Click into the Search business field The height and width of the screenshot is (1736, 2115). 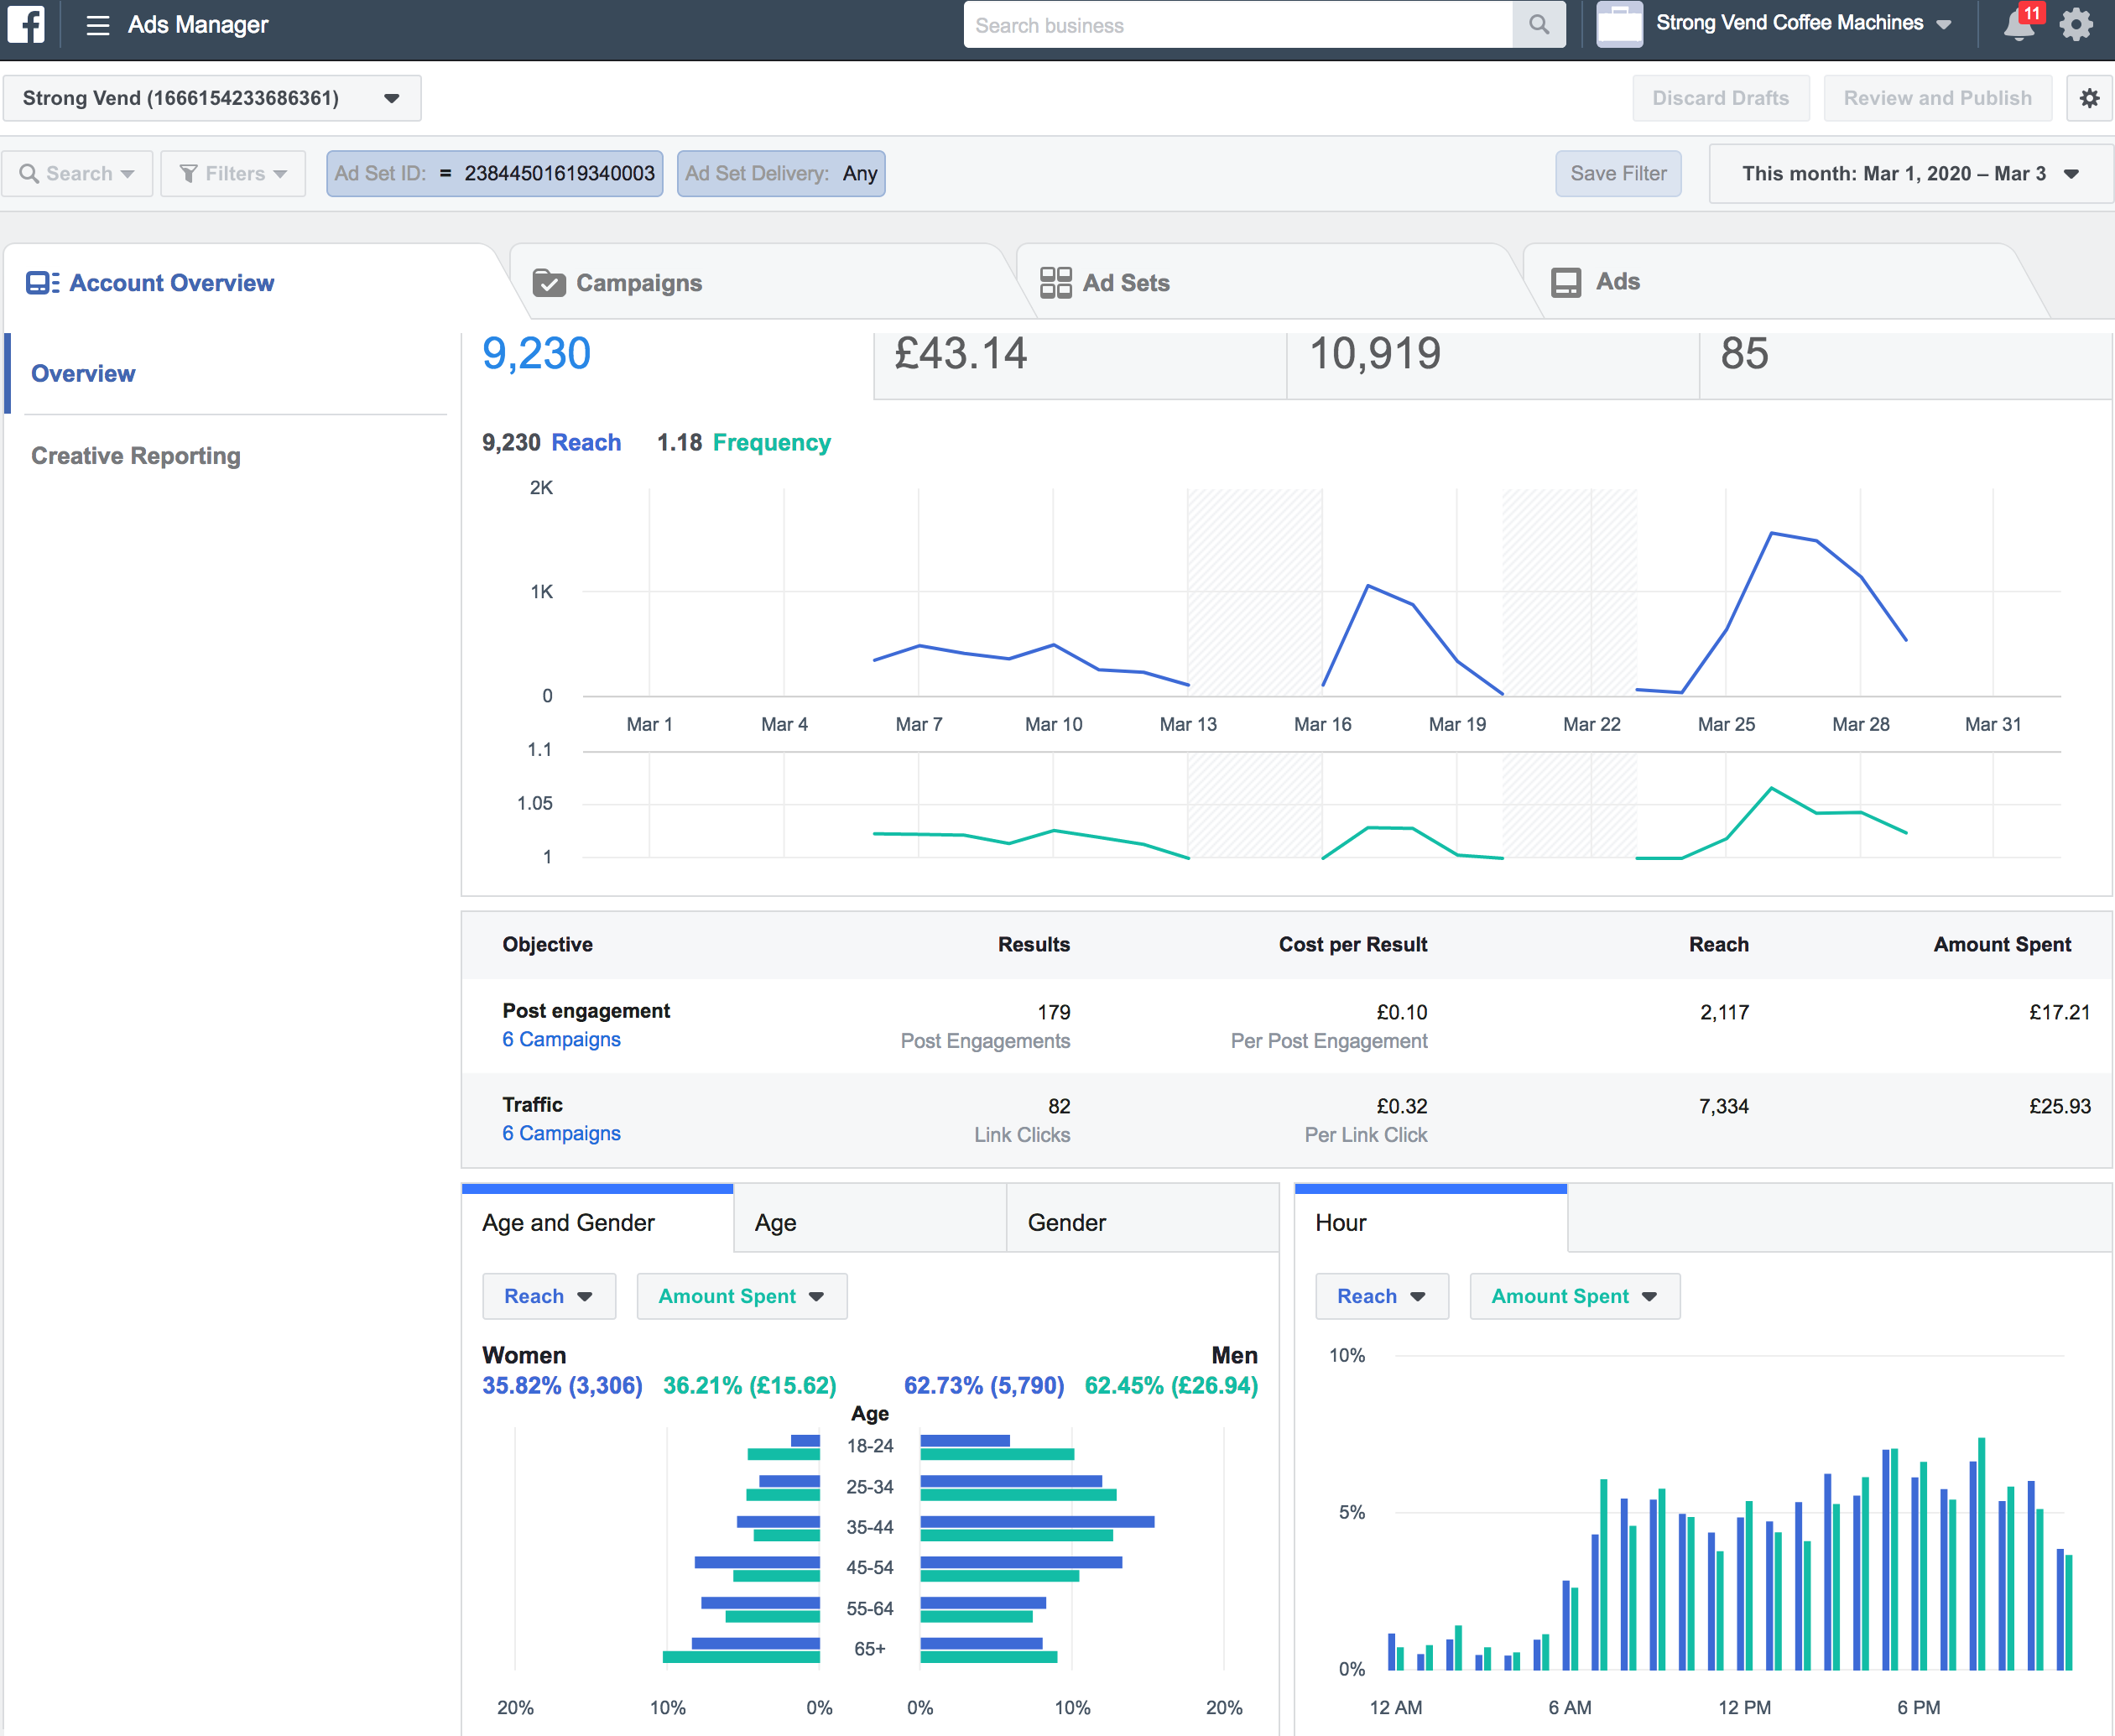(x=1238, y=25)
